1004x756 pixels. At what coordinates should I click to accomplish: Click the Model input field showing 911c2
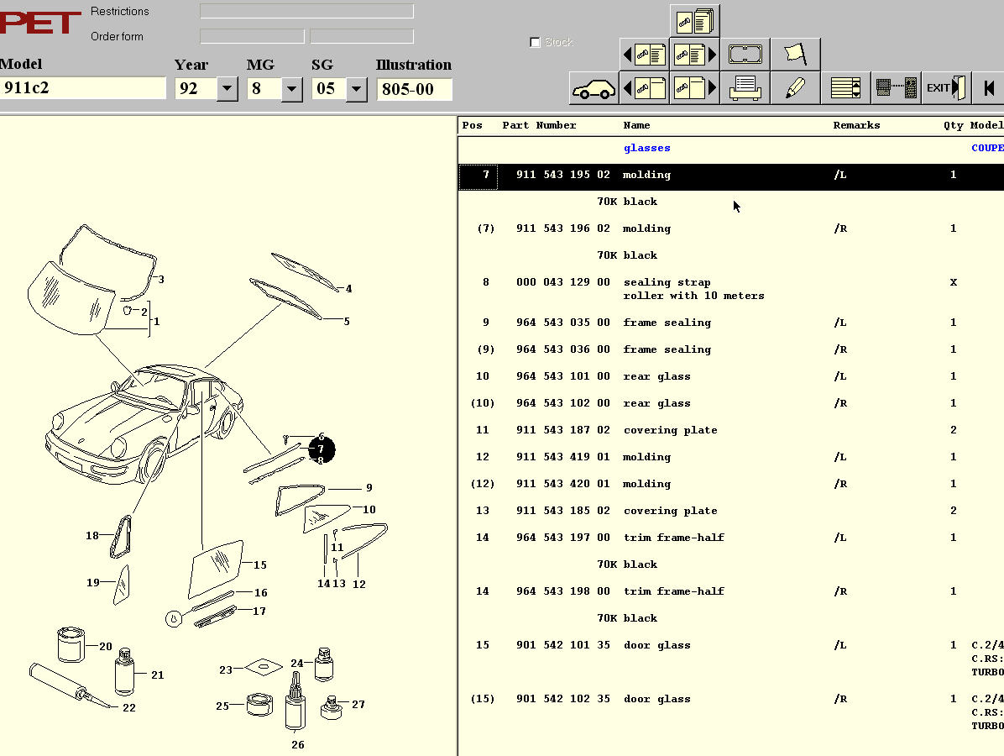(x=82, y=87)
